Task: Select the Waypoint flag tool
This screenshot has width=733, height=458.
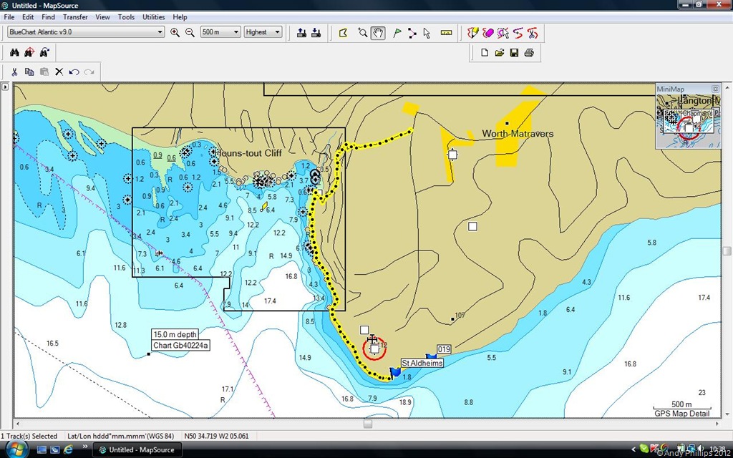Action: click(x=397, y=32)
